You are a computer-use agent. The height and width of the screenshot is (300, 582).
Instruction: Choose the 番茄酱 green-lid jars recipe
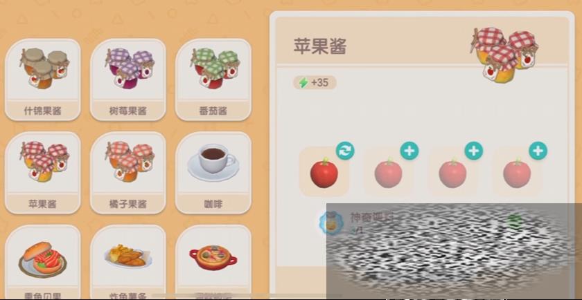213,79
